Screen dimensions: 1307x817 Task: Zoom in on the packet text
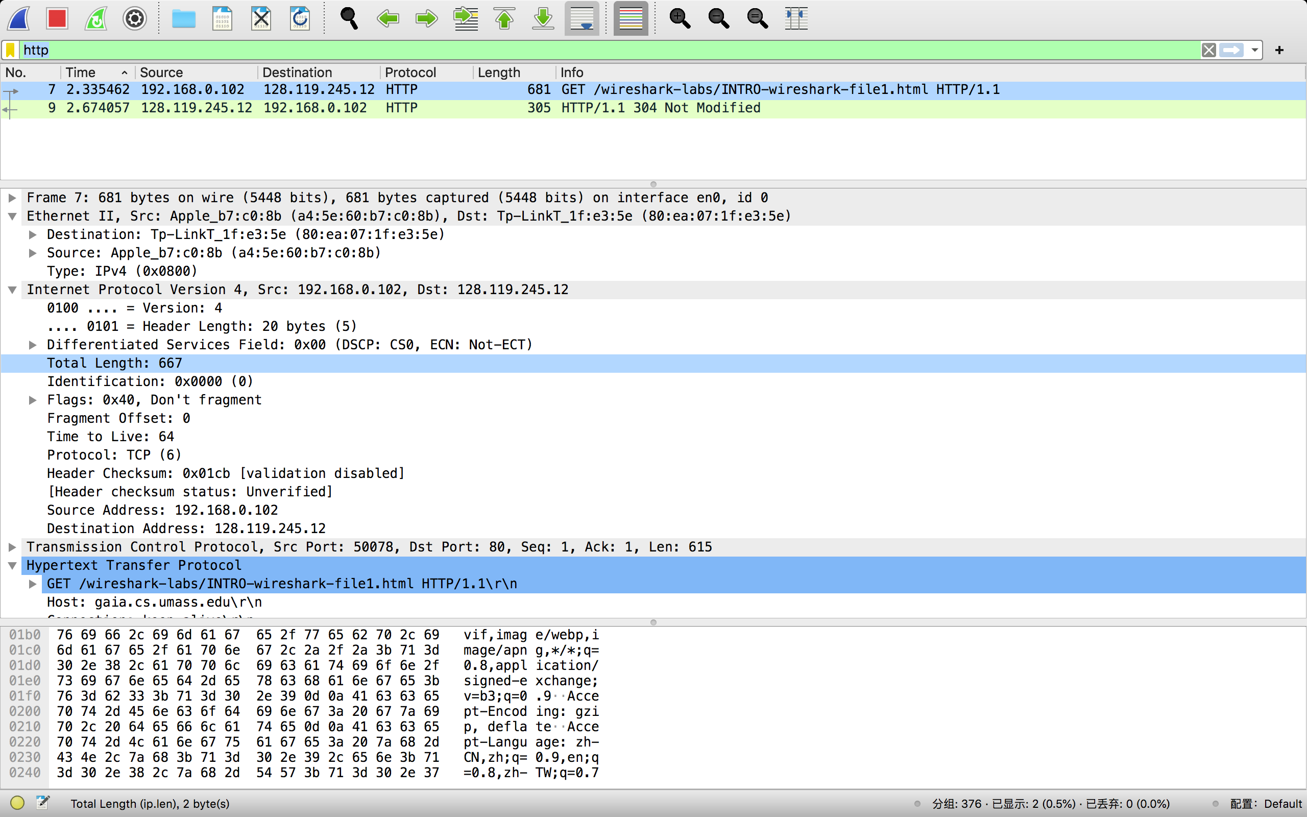[680, 18]
